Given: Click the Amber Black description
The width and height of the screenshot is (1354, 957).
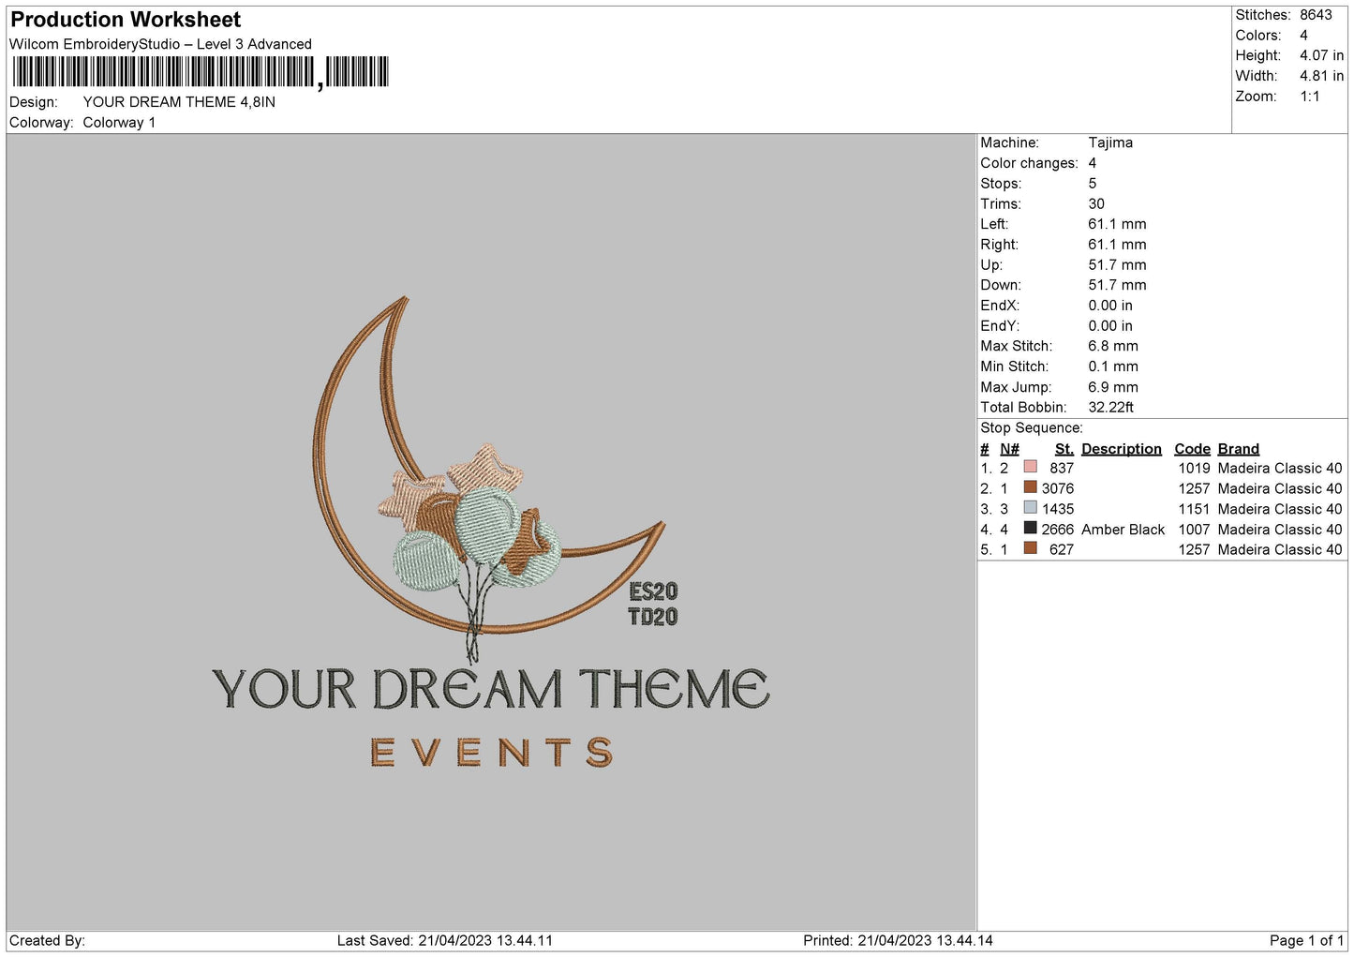Looking at the screenshot, I should pyautogui.click(x=1123, y=530).
